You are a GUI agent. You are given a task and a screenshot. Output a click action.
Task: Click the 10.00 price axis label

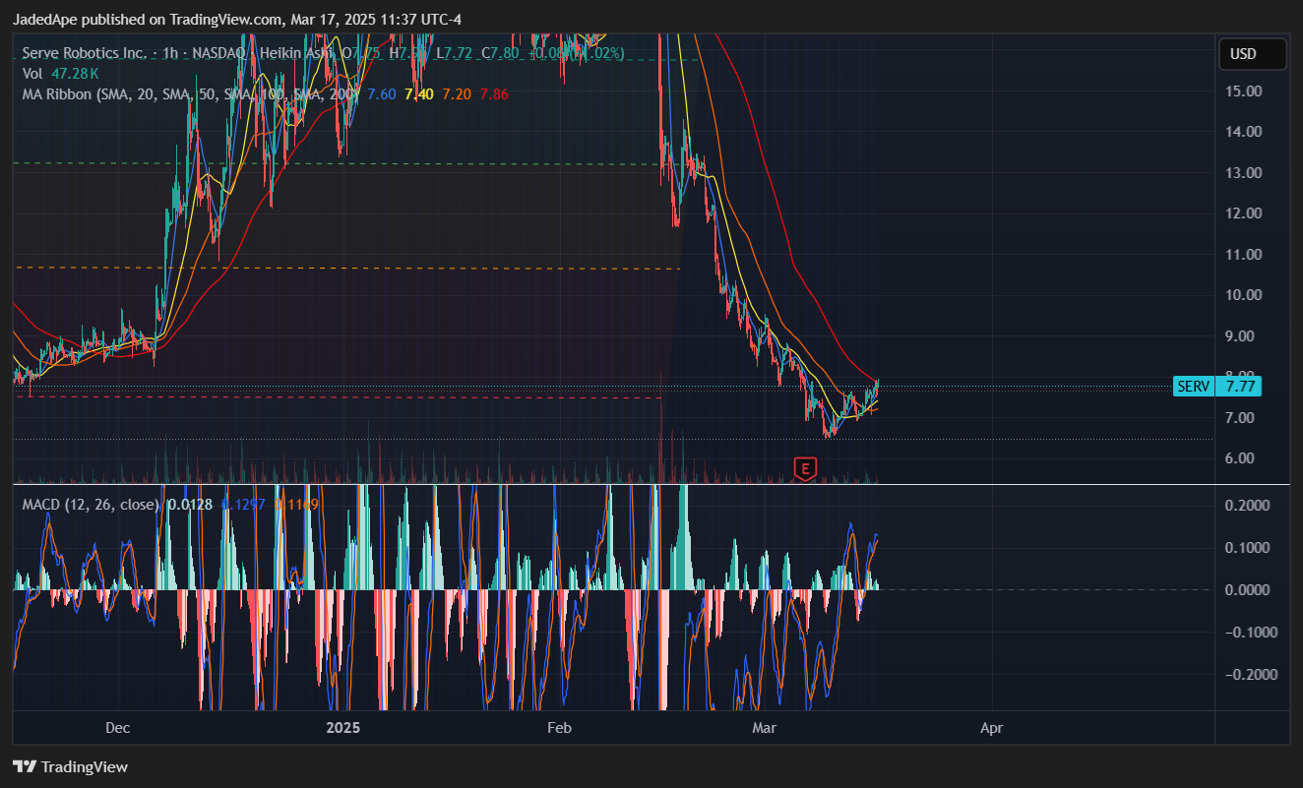tap(1245, 295)
